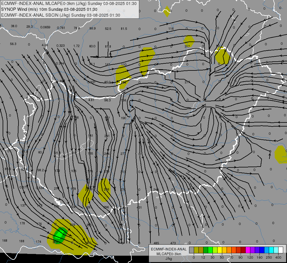Click the magenta swatch in the MLCAPE legend
Viewport: 287px width, 263px height.
[x=248, y=250]
